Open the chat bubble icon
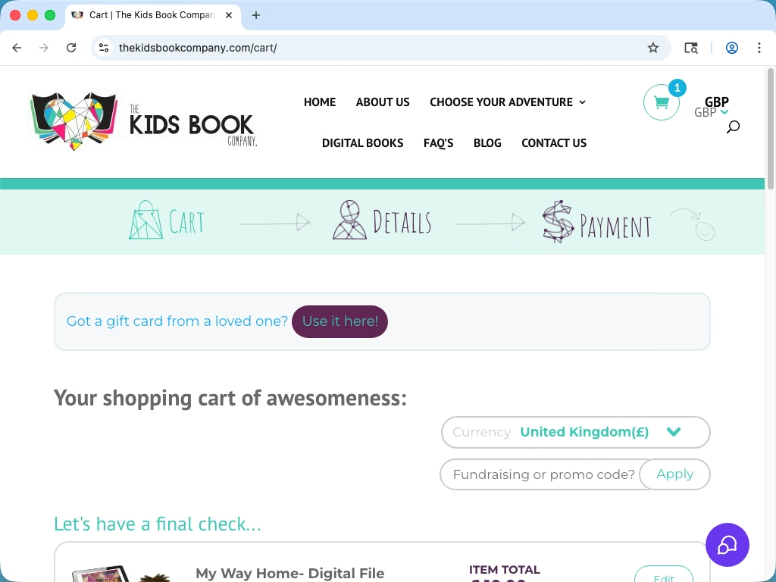The image size is (776, 582). (727, 545)
